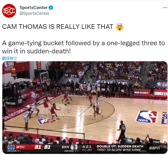The width and height of the screenshot is (168, 155).
Task: Click the tweet text about Cam Thomas
Action: tap(83, 39)
